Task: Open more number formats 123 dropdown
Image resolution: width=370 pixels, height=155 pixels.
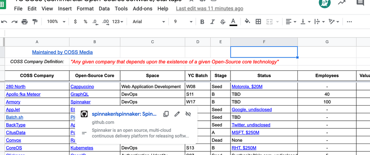Action: click(118, 22)
